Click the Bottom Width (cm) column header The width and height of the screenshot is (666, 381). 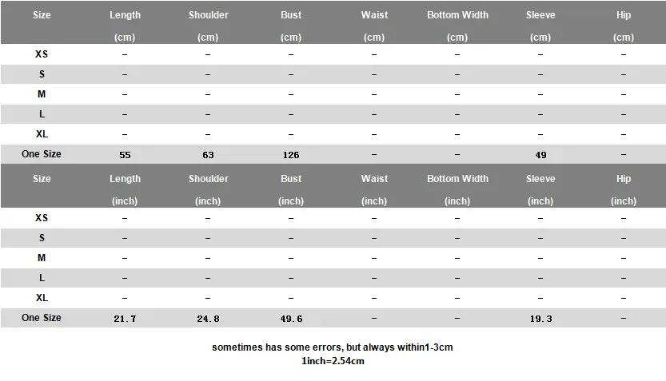pos(457,26)
